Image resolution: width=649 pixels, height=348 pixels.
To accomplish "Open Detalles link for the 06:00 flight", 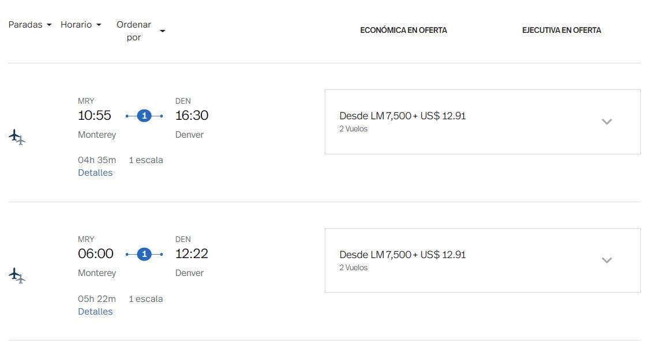I will [95, 312].
